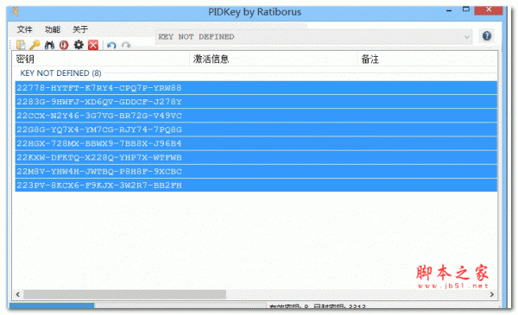Viewport: 518px width, 315px height.
Task: Select key 22KXW-DFKTQ-X228Q-YHP7X-WTFWB
Action: (x=256, y=157)
